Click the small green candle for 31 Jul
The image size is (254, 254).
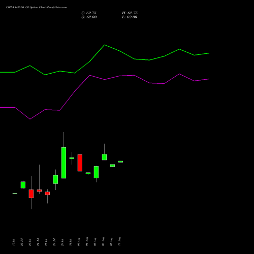click(x=72, y=158)
